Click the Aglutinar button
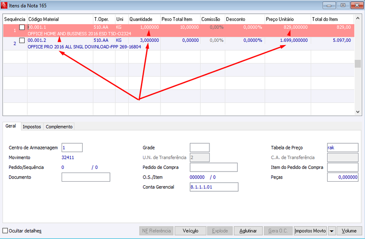The width and height of the screenshot is (365, 239). (248, 231)
